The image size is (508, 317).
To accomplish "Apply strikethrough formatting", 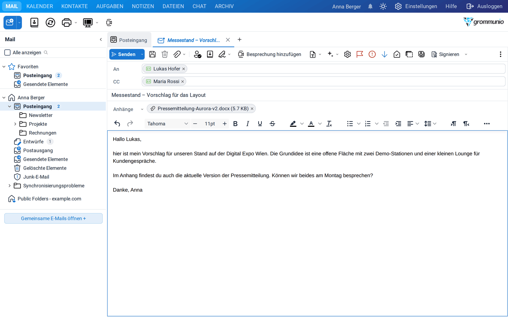I will click(x=272, y=124).
